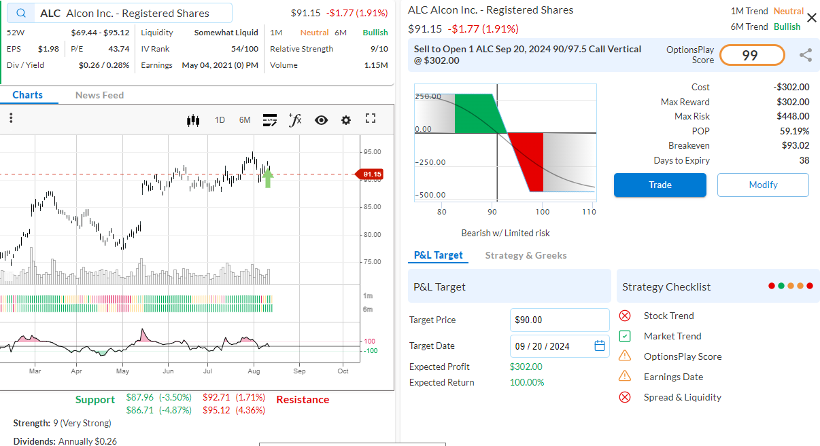This screenshot has width=820, height=446.
Task: Click the Max Risk value $448.00
Action: click(x=793, y=117)
